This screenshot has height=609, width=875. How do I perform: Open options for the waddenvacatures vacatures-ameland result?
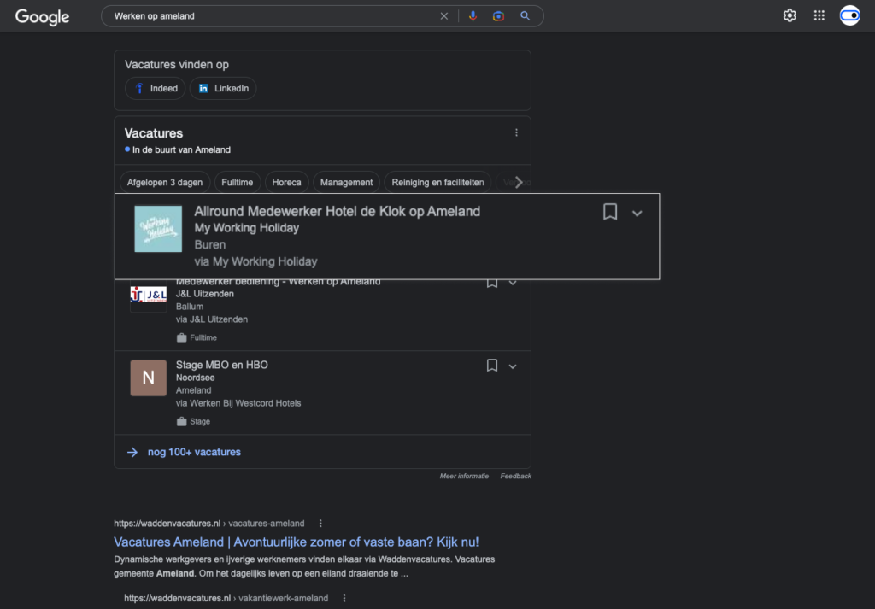point(320,523)
